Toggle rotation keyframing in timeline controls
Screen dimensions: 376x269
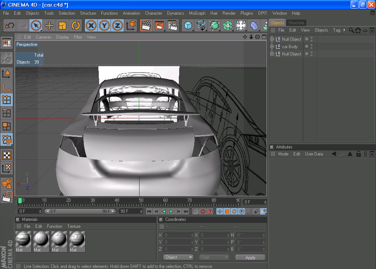[235, 211]
